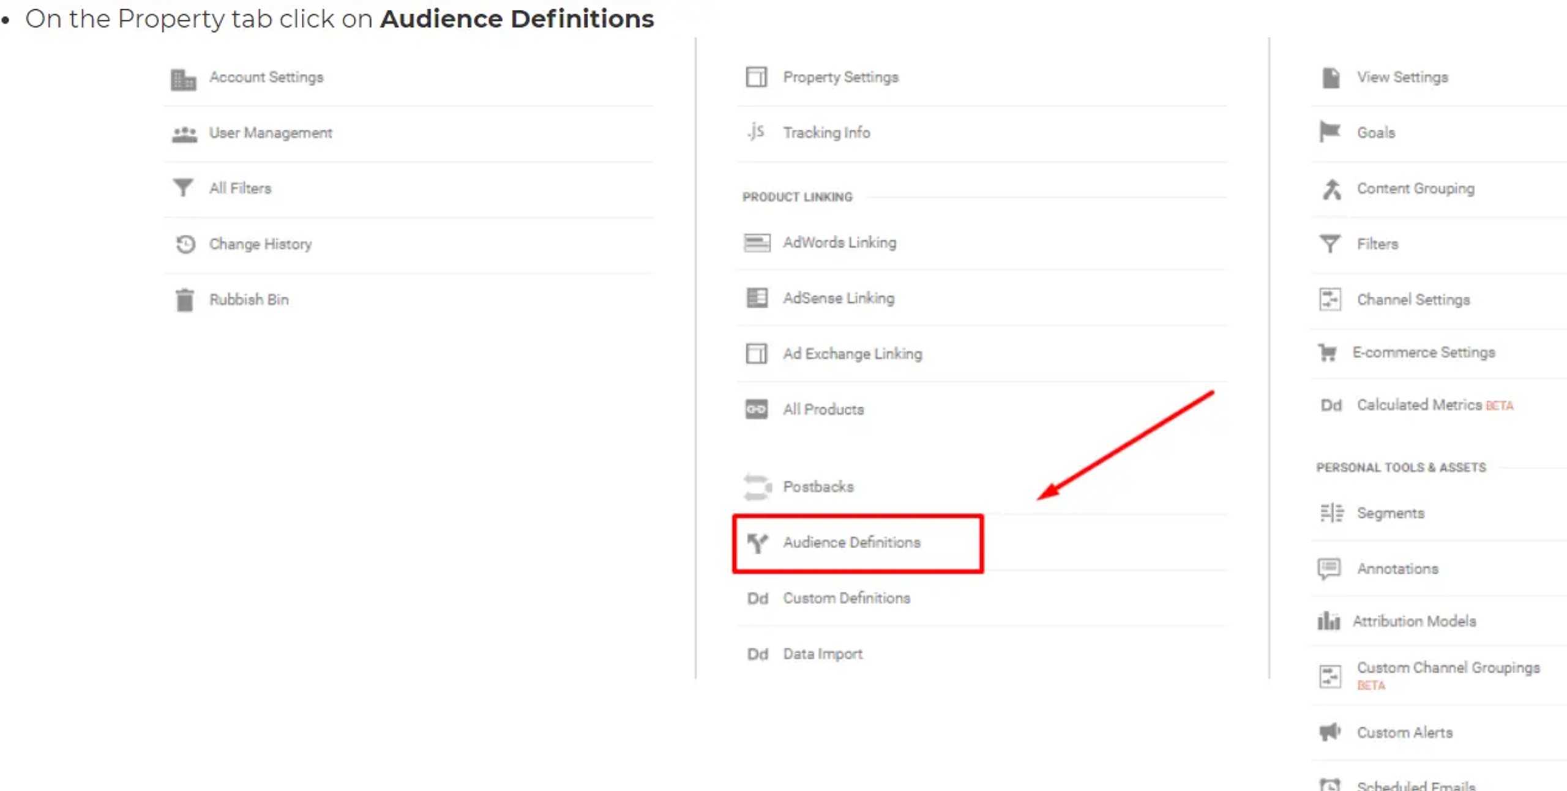Open Ad Exchange Linking
1567x791 pixels.
[852, 354]
